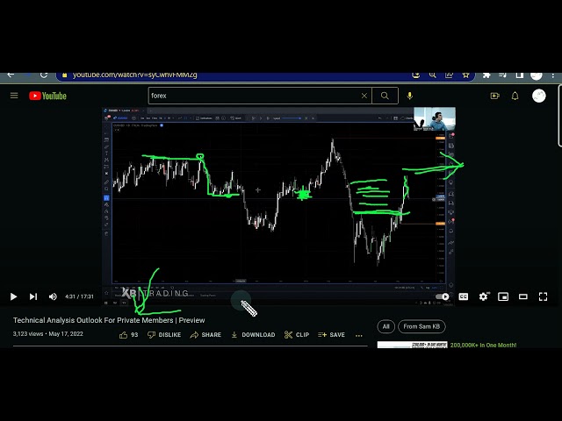Click the magnifier search button
This screenshot has height=421, width=562.
384,96
